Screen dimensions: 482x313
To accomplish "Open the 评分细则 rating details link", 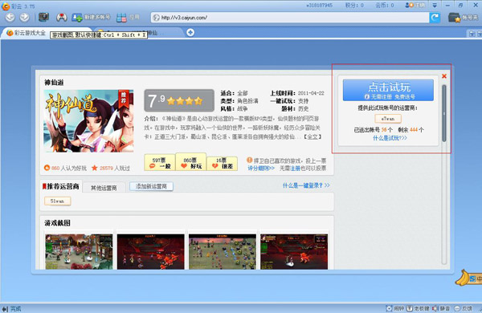I will click(x=261, y=168).
